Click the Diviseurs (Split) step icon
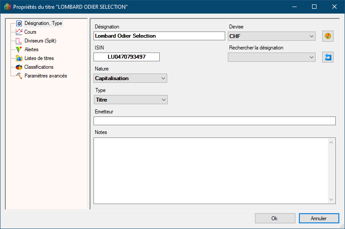The width and height of the screenshot is (345, 229). click(x=19, y=41)
